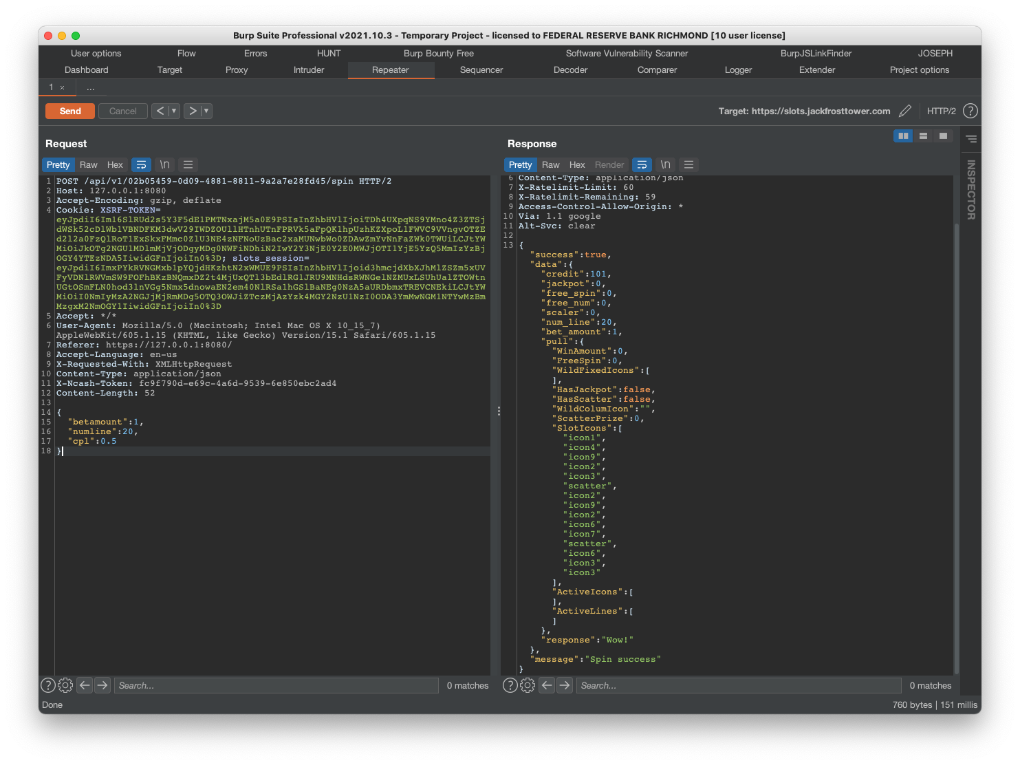
Task: Open Request search settings gear
Action: [x=65, y=685]
